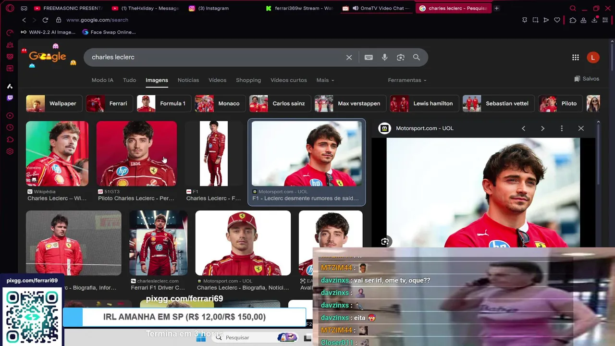This screenshot has width=615, height=346.
Task: Switch to ferrari369w Stream browser tab
Action: (299, 8)
